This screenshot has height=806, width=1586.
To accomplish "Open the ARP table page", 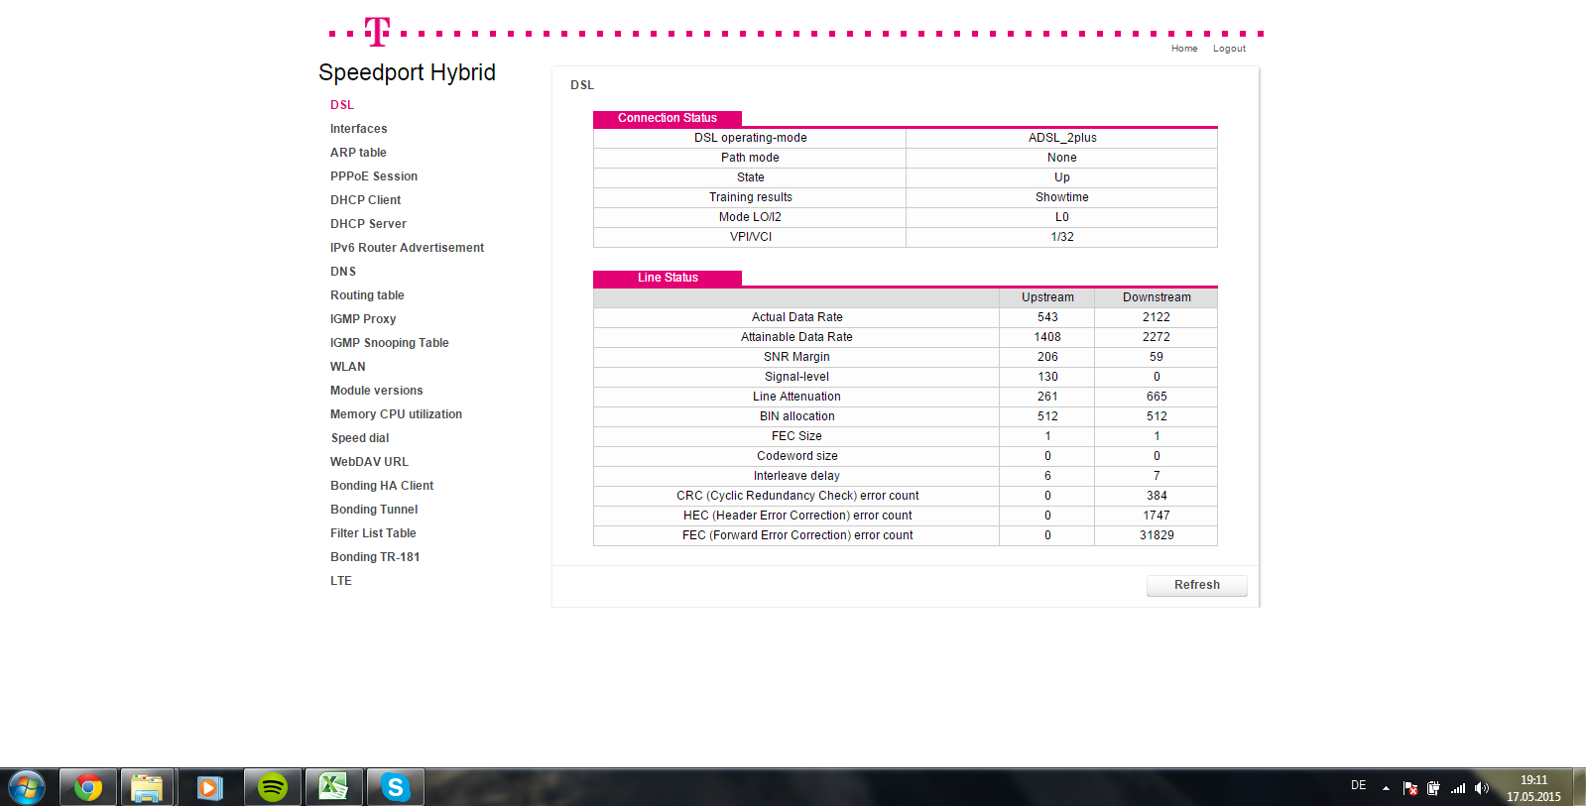I will [358, 153].
